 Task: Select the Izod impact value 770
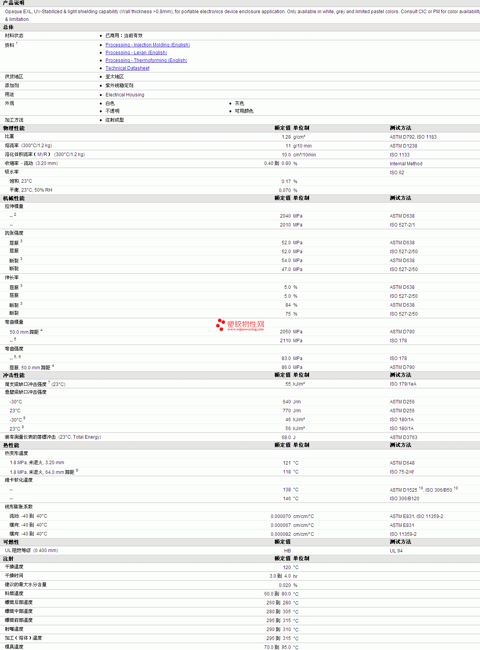(x=287, y=411)
